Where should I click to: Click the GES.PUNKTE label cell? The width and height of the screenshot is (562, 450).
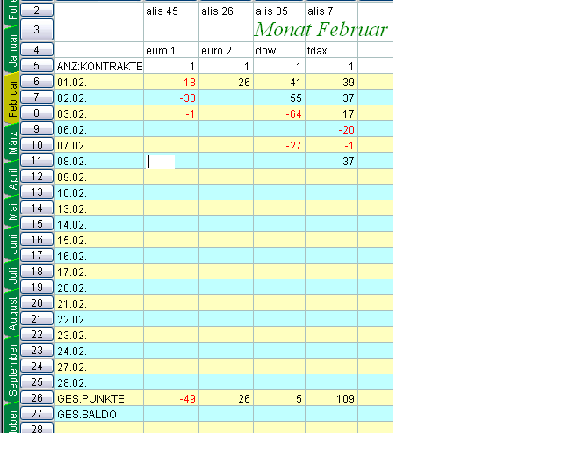click(x=99, y=398)
